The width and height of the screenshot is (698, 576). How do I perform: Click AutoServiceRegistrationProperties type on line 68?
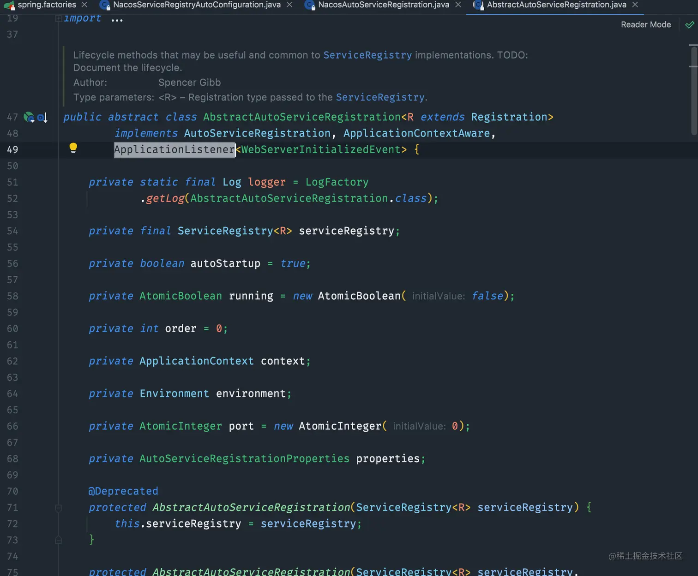tap(244, 459)
